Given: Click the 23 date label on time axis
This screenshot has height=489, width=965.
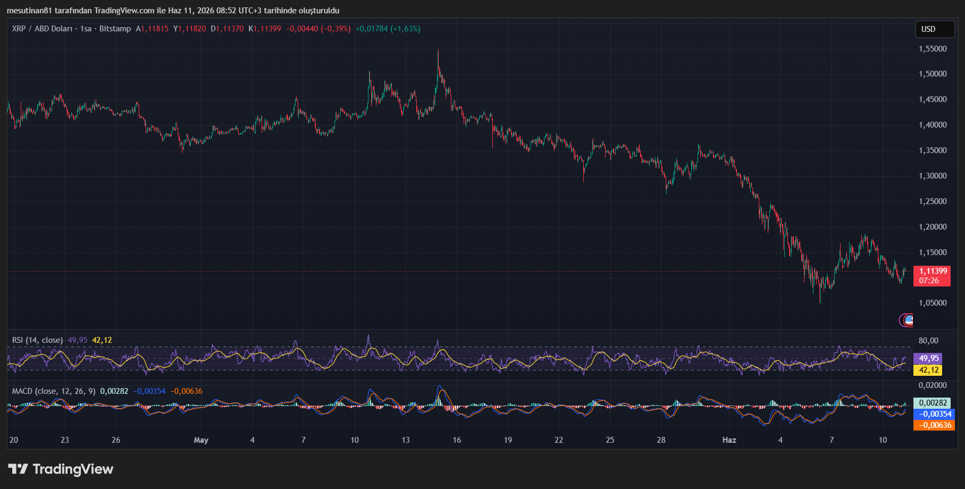Looking at the screenshot, I should pyautogui.click(x=65, y=440).
